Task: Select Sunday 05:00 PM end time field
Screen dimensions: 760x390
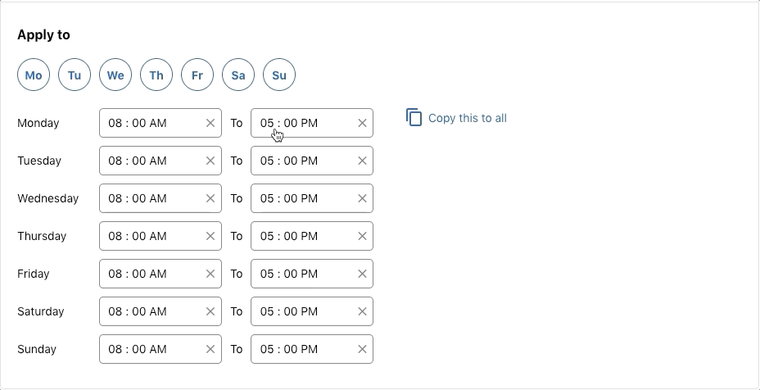Action: pos(312,349)
